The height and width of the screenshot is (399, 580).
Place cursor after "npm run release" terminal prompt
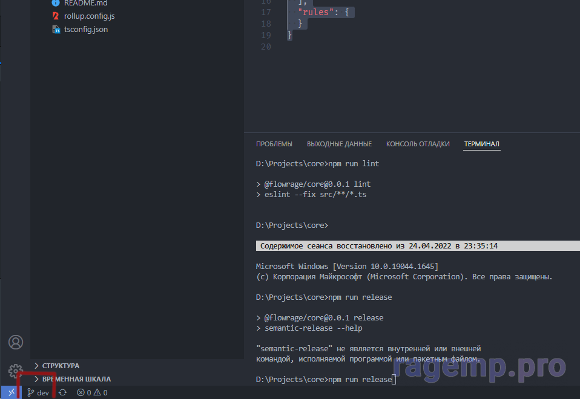[394, 380]
